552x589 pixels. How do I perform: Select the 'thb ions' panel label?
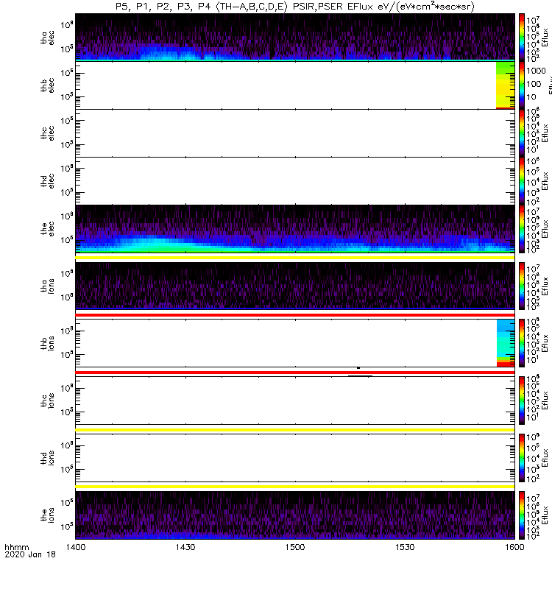[x=48, y=343]
